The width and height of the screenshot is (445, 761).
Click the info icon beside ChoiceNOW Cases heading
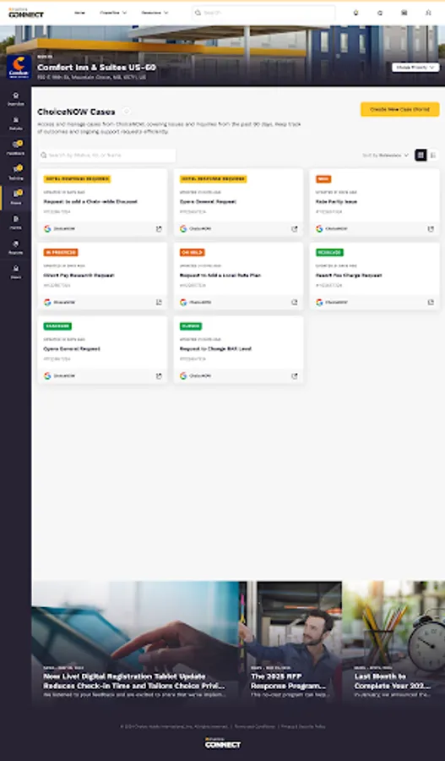127,111
